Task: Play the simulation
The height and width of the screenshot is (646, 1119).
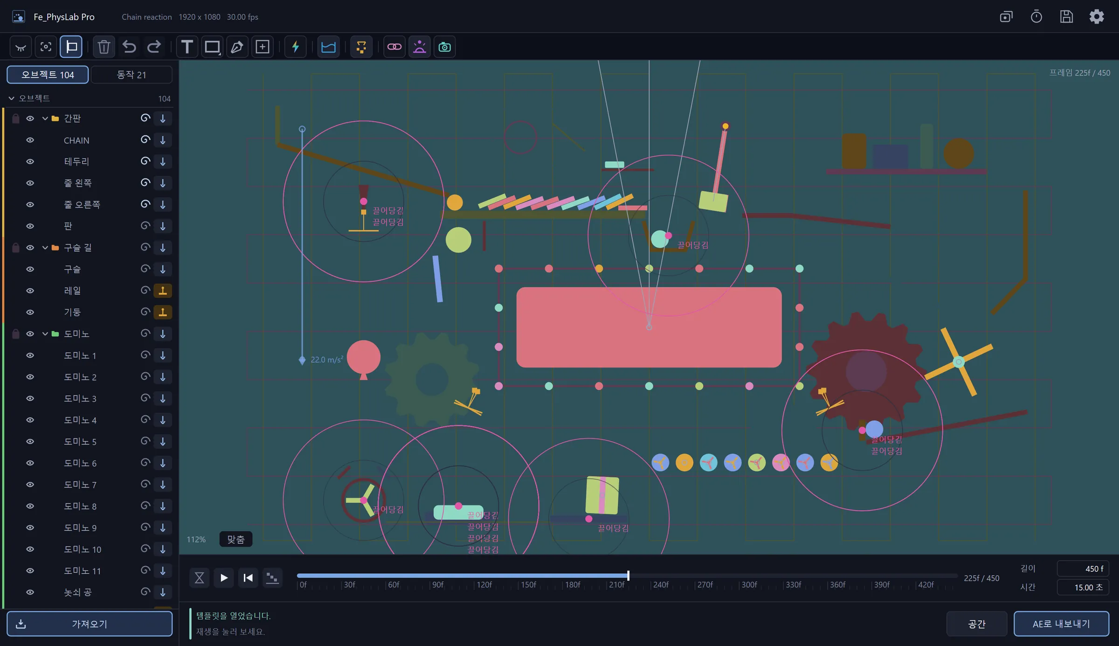Action: 224,578
